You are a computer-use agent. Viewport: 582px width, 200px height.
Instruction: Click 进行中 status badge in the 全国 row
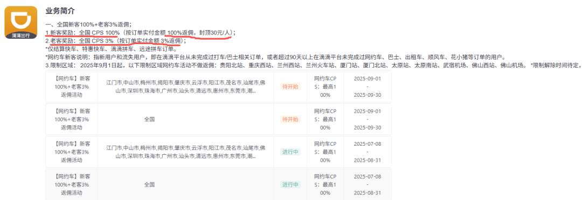click(290, 184)
